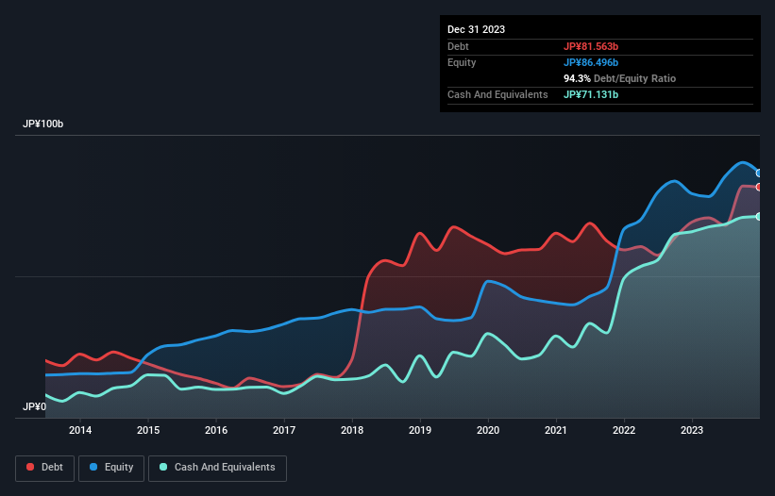Toggle the Debt series legend button

pos(44,468)
